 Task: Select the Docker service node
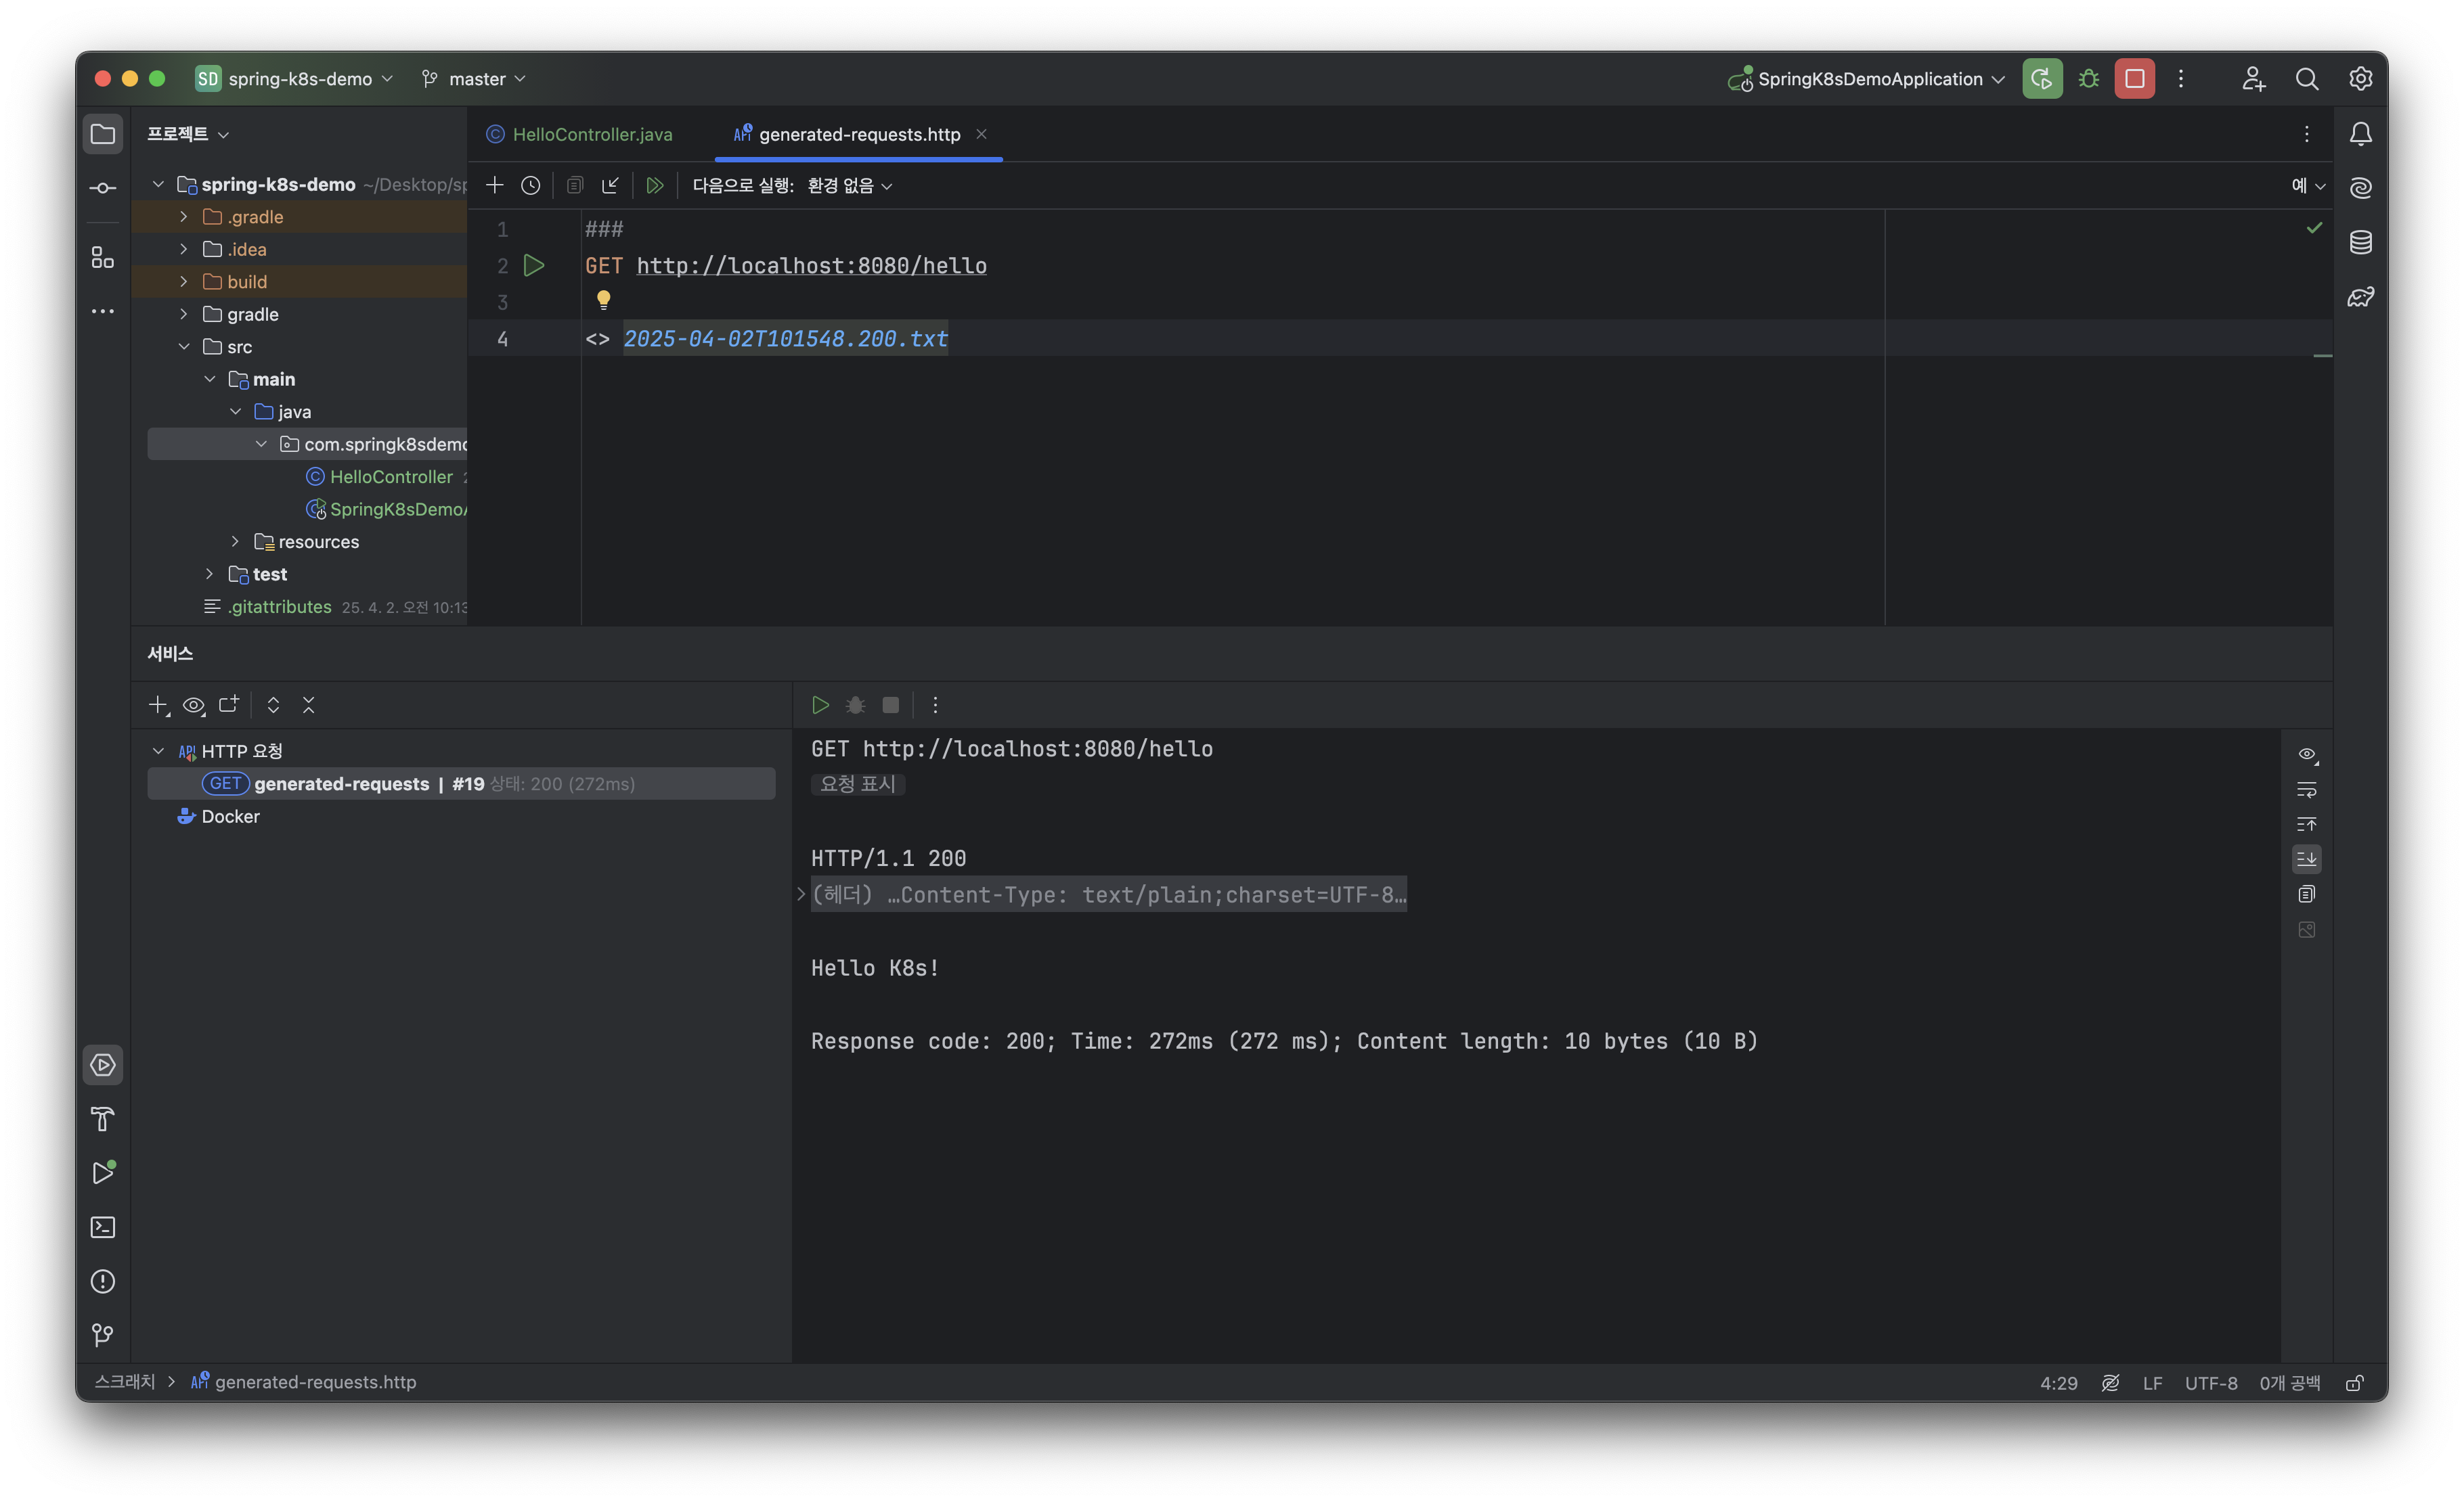click(x=230, y=817)
